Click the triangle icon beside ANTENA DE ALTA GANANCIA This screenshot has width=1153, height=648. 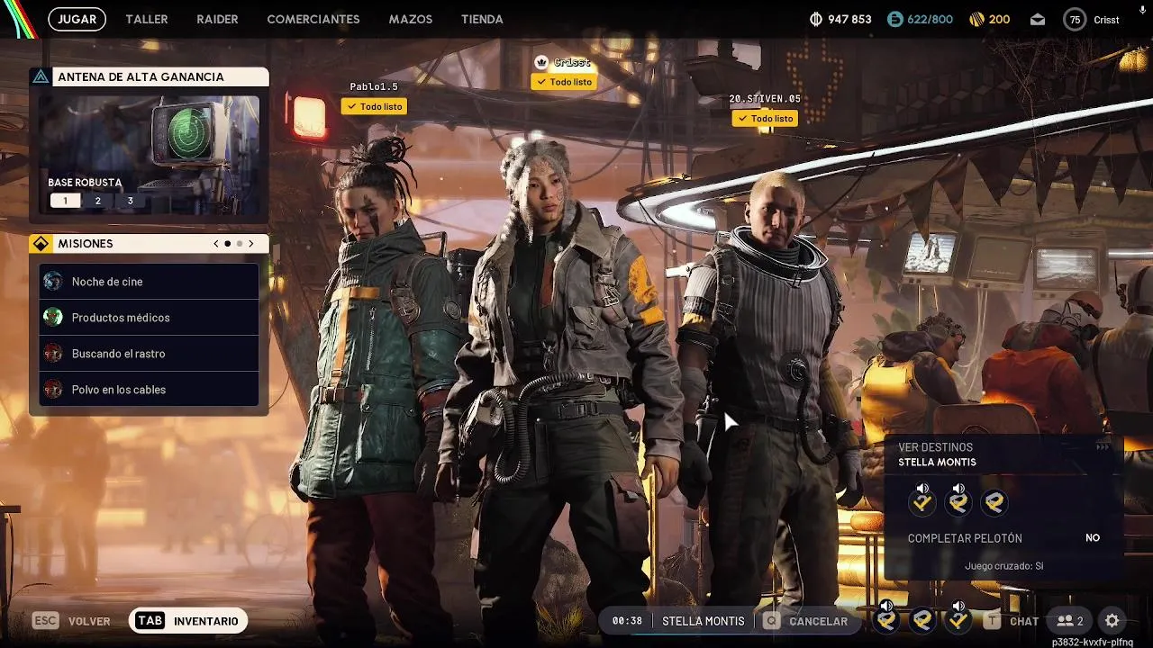[x=41, y=77]
